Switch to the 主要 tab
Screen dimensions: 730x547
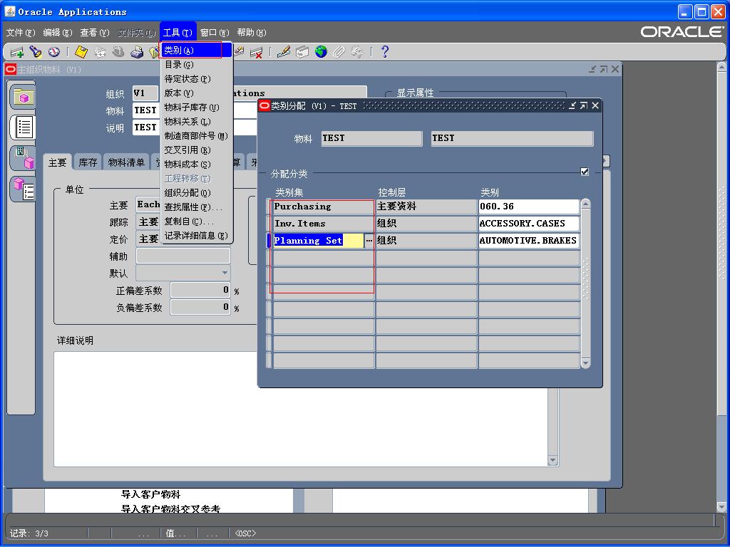pos(58,162)
